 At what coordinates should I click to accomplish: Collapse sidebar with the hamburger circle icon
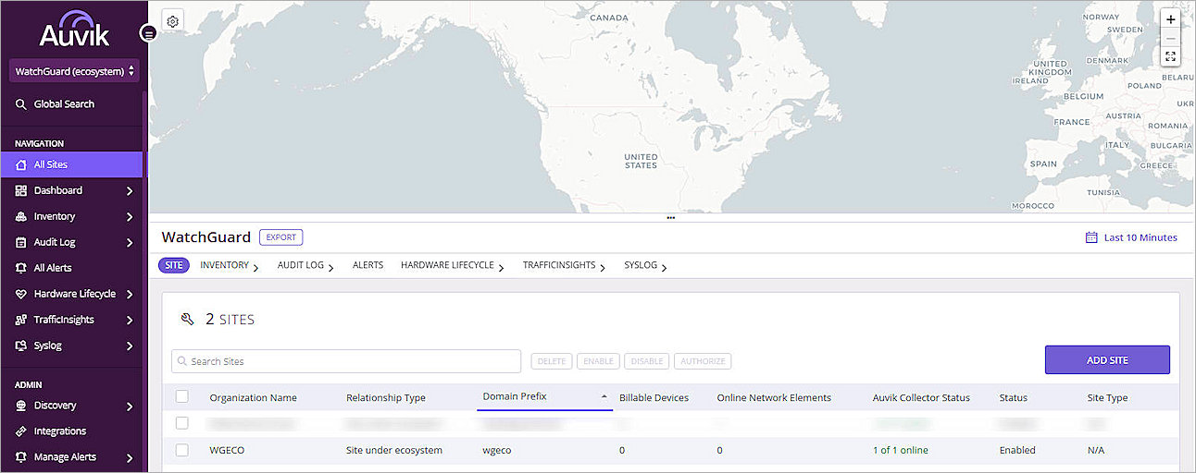pyautogui.click(x=148, y=33)
